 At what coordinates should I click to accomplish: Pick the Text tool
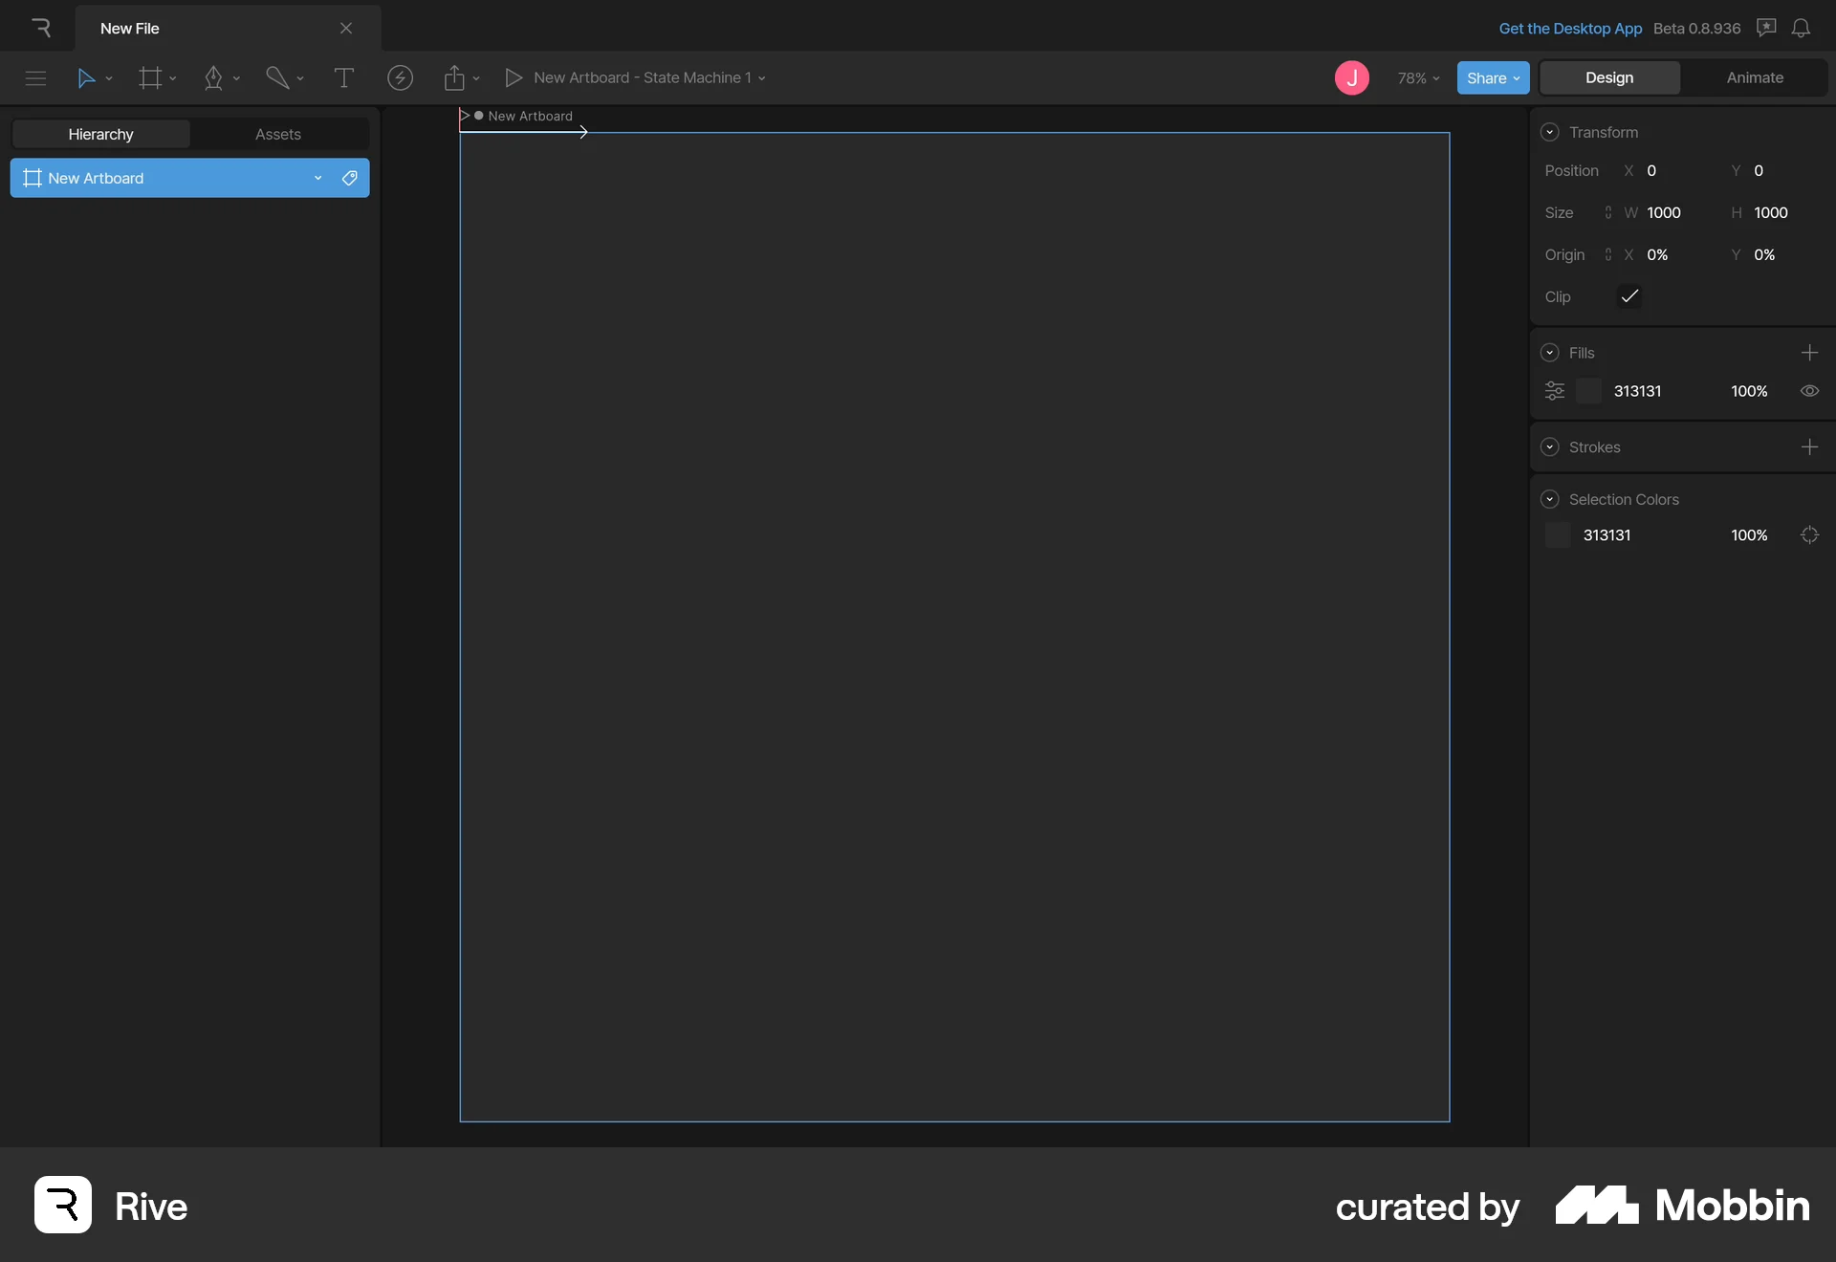click(x=344, y=77)
